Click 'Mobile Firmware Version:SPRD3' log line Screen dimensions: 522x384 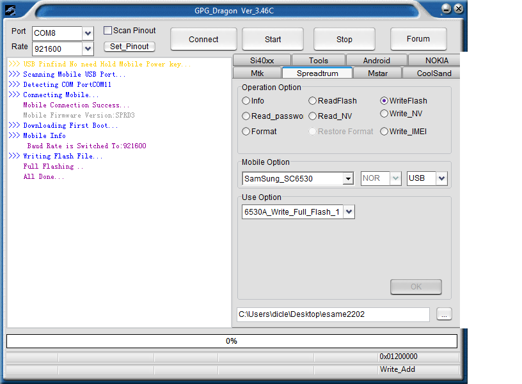[79, 116]
